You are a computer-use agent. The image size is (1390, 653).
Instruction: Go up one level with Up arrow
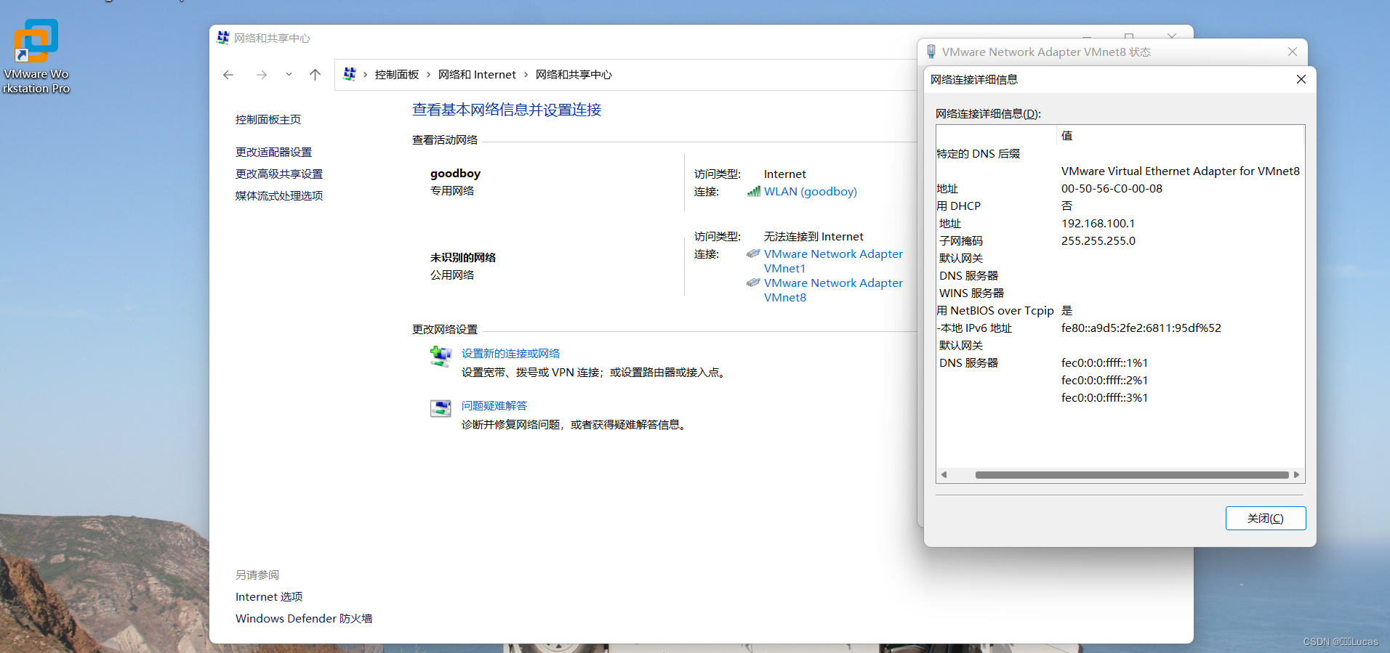(x=315, y=75)
